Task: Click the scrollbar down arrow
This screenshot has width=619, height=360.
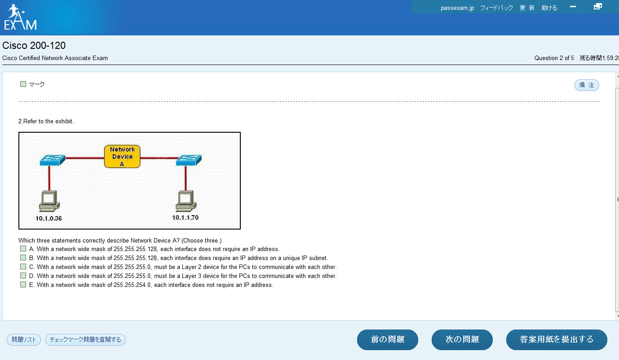Action: pyautogui.click(x=617, y=317)
